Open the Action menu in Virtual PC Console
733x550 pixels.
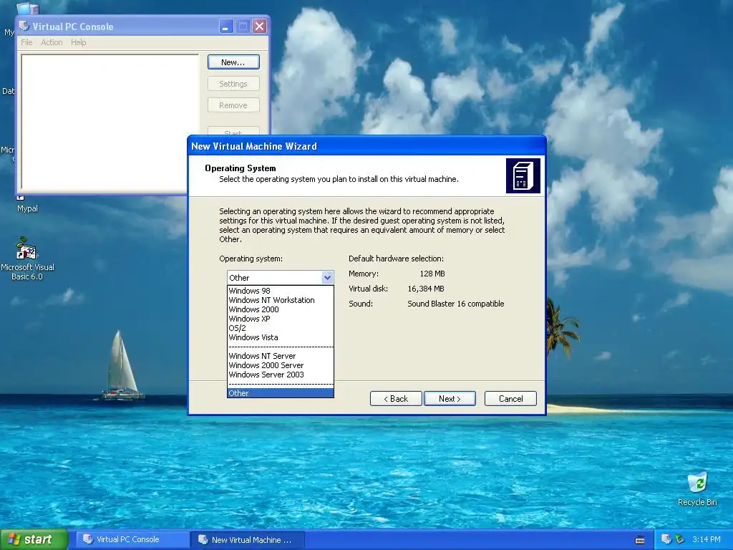pyautogui.click(x=52, y=42)
